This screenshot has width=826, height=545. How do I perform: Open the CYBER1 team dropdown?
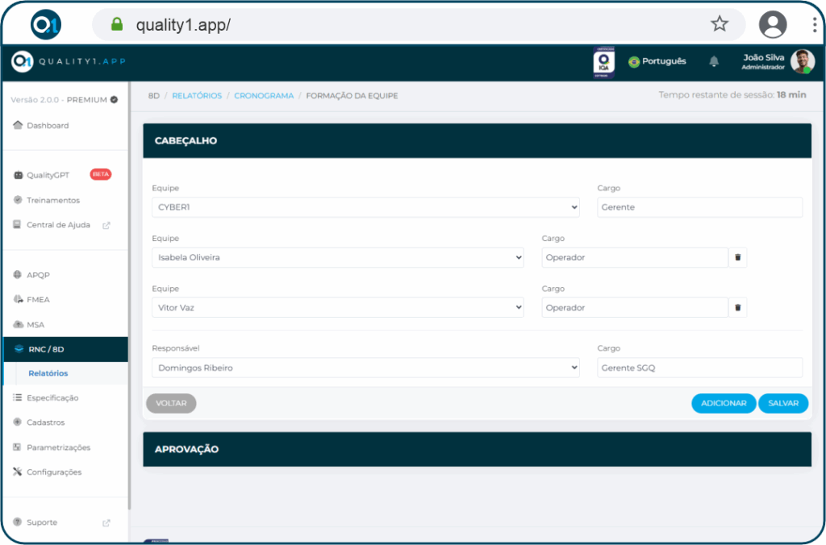[365, 207]
